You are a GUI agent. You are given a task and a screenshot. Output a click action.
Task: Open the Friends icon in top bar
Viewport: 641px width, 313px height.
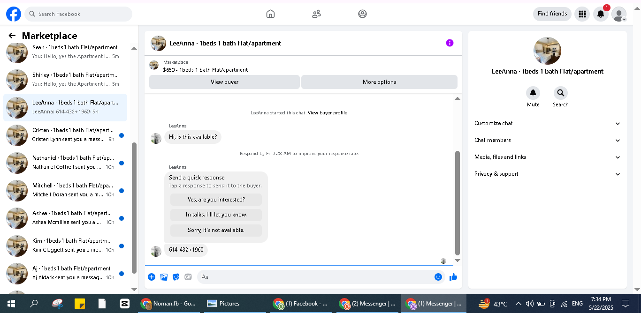316,14
